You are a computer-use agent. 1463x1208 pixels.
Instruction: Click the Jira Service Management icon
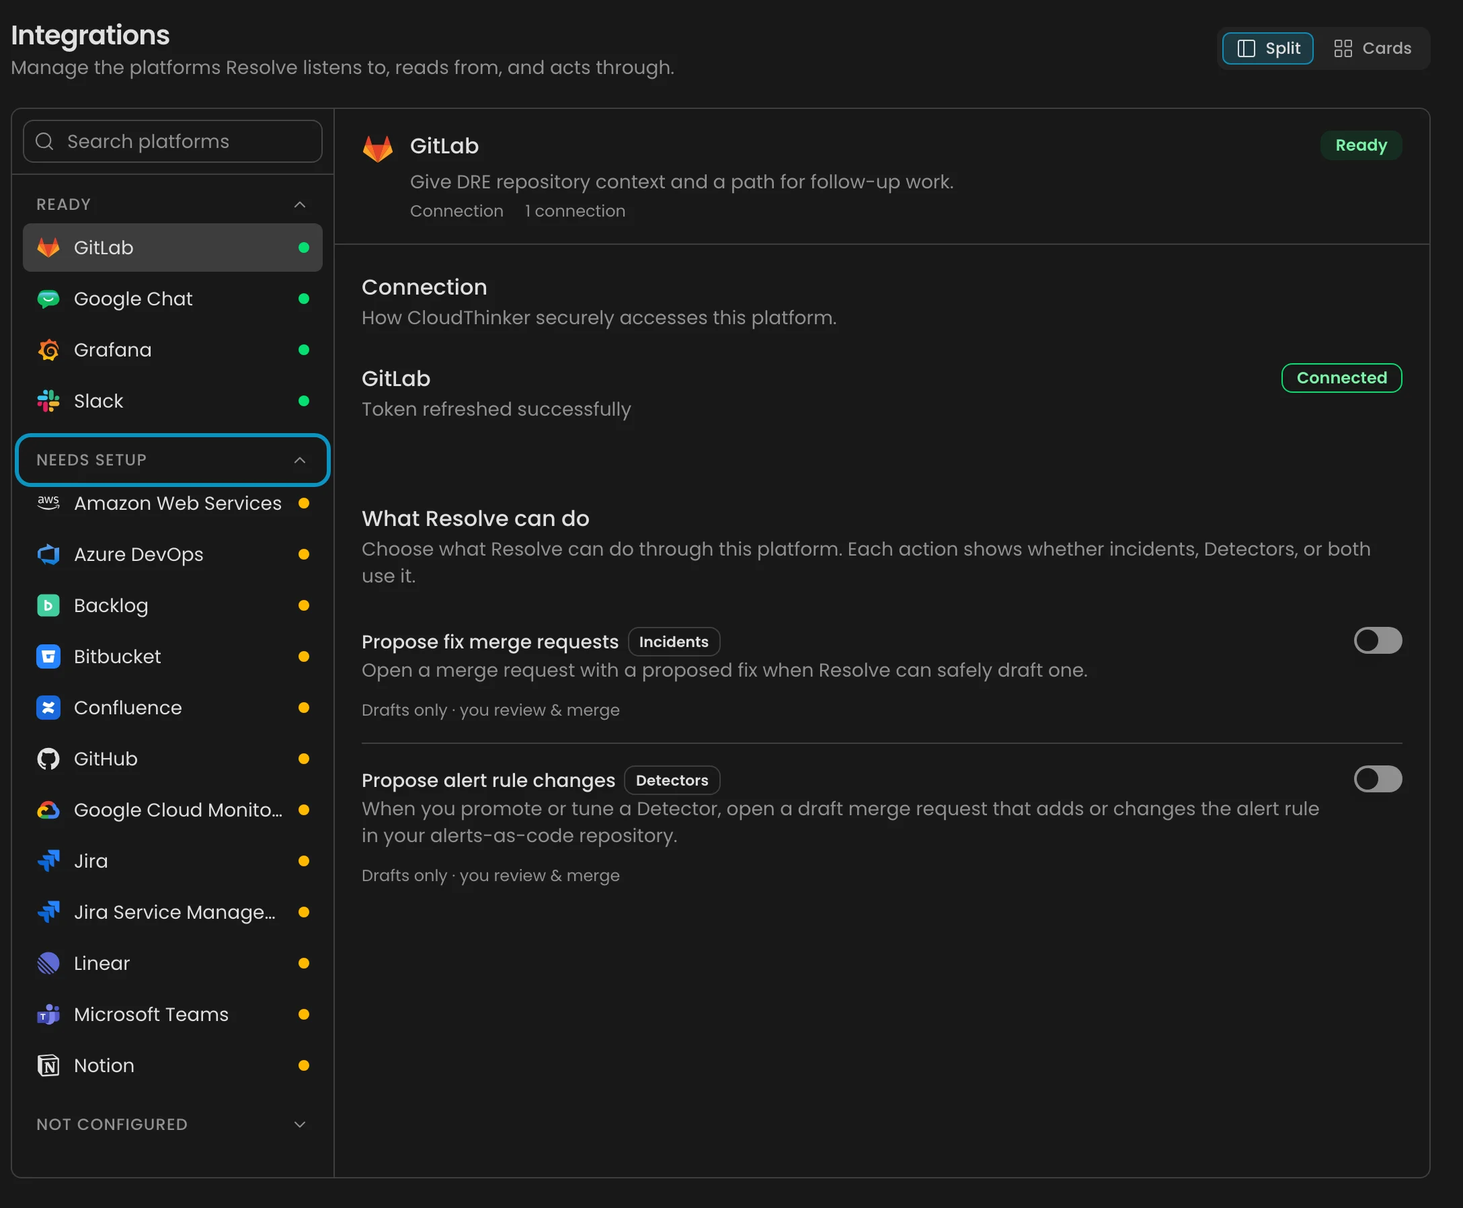click(x=48, y=912)
